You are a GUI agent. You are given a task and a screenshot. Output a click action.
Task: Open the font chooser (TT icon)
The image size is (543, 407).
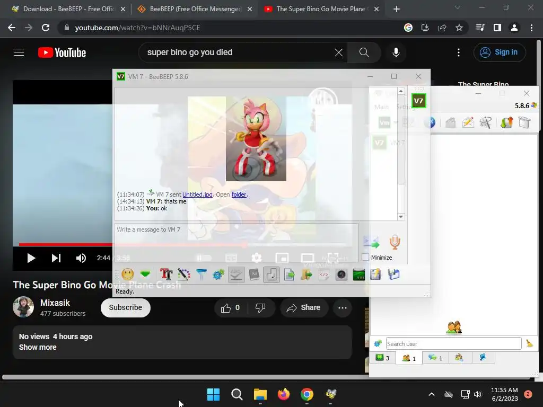(x=166, y=275)
